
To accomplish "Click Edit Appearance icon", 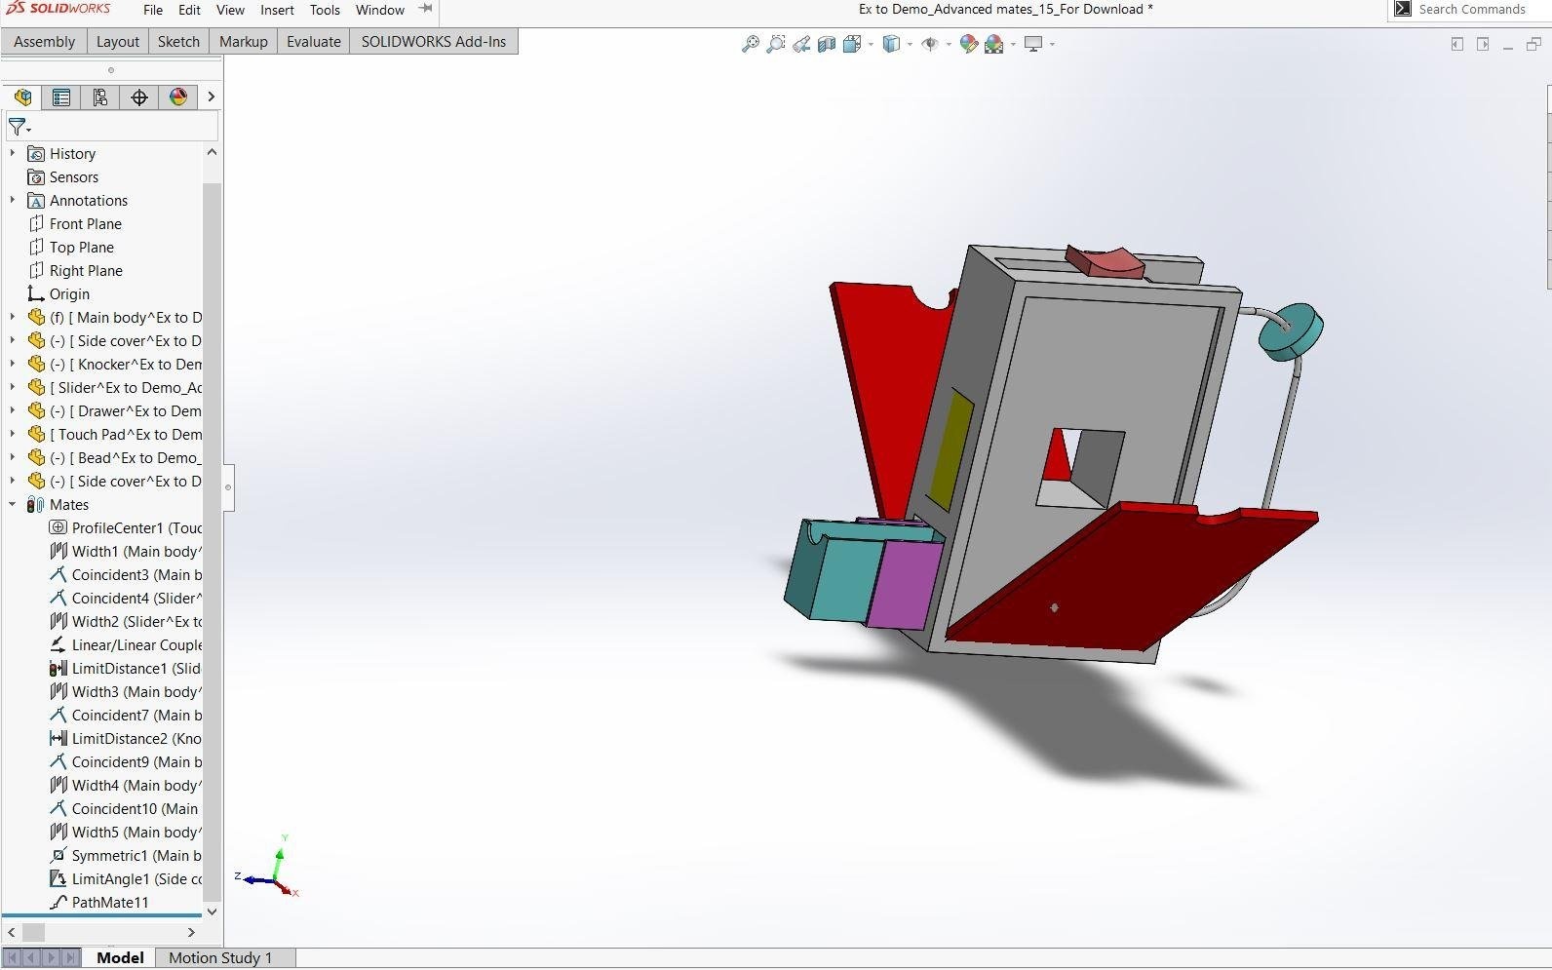I will [x=968, y=44].
